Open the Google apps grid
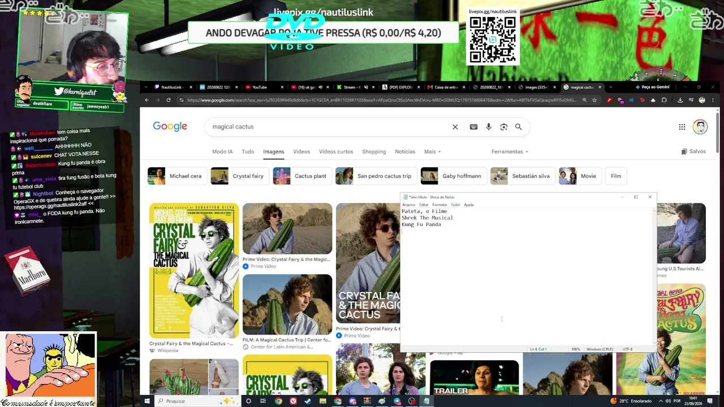 pyautogui.click(x=682, y=127)
